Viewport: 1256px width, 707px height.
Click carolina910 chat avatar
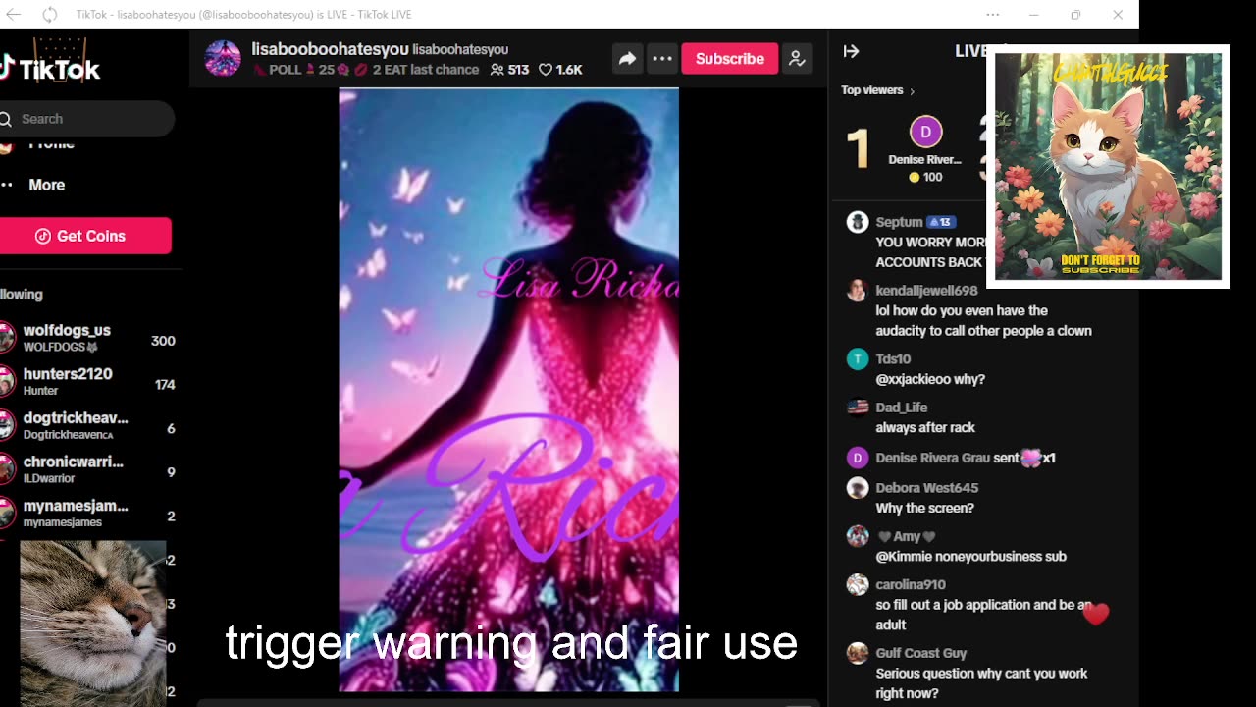pyautogui.click(x=858, y=585)
